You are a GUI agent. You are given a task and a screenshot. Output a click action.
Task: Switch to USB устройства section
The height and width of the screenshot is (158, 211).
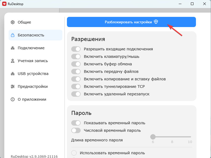[x=35, y=74]
